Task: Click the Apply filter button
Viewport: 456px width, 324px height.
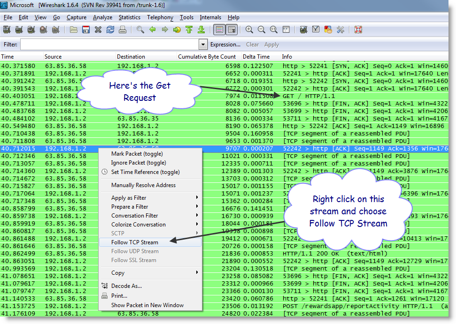Action: pyautogui.click(x=271, y=45)
